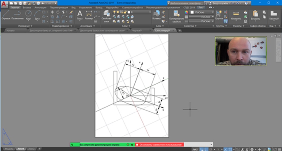
Task: Select the Размер (Dimension) tool
Action: click(89, 15)
